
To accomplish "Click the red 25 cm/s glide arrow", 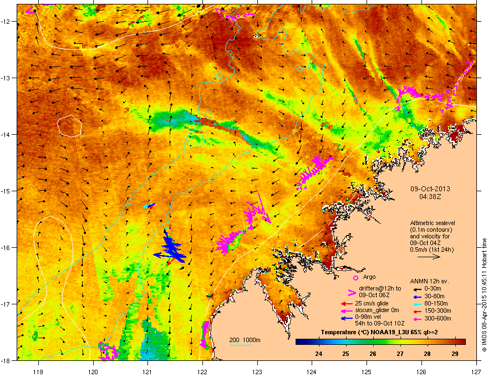I will pyautogui.click(x=347, y=304).
